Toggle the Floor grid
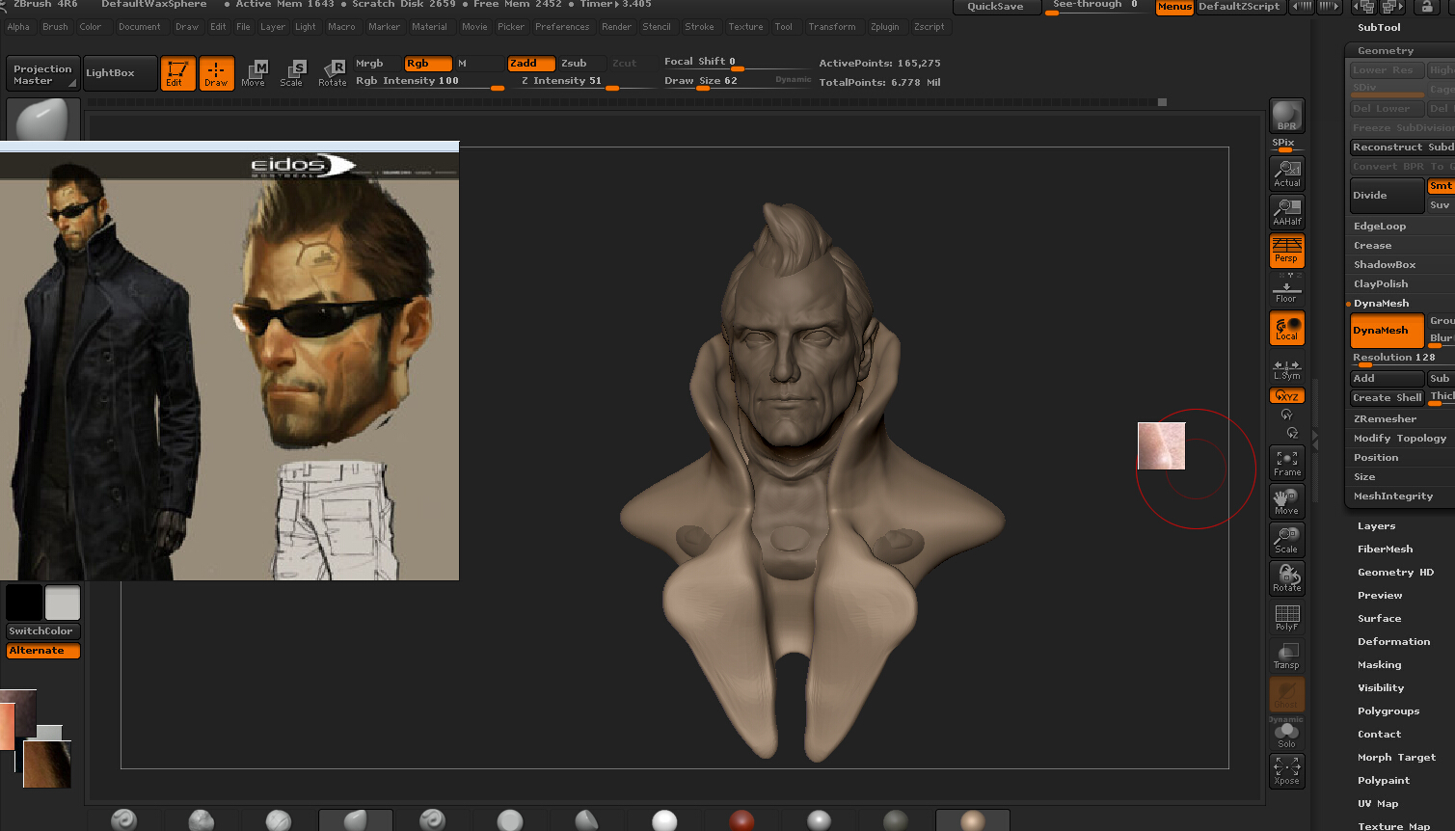This screenshot has width=1455, height=831. pos(1286,291)
